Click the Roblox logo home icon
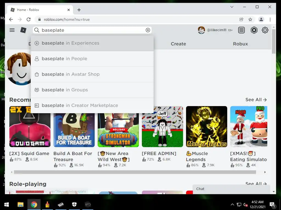Screen dimensions: 281x210 [23, 30]
